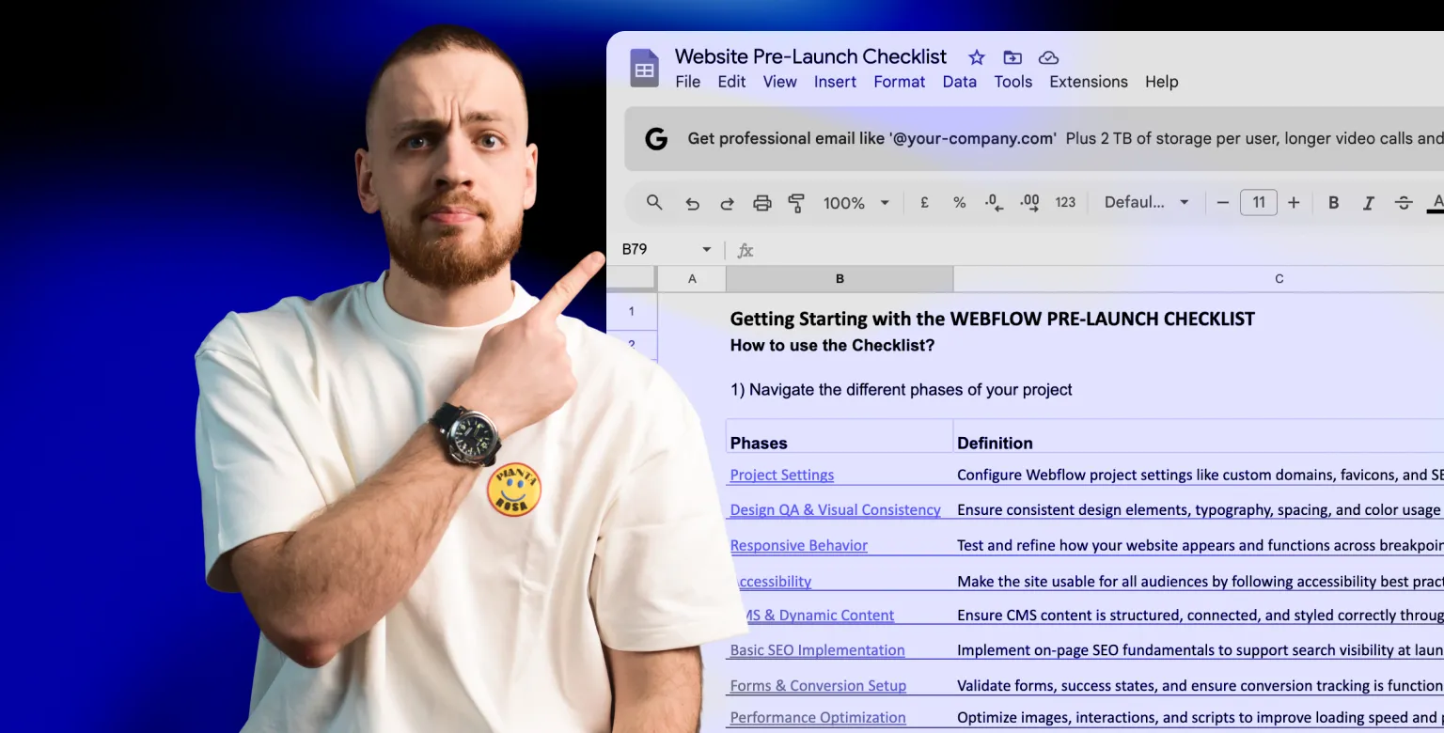
Task: Increase font size with plus button
Action: [x=1294, y=202]
